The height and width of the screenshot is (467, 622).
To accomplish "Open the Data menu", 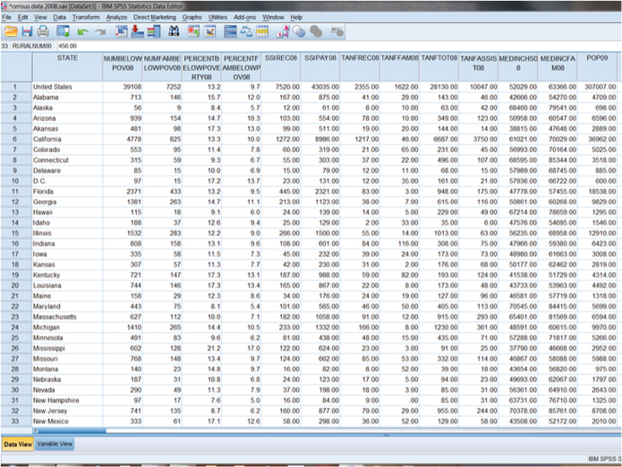I will point(59,17).
